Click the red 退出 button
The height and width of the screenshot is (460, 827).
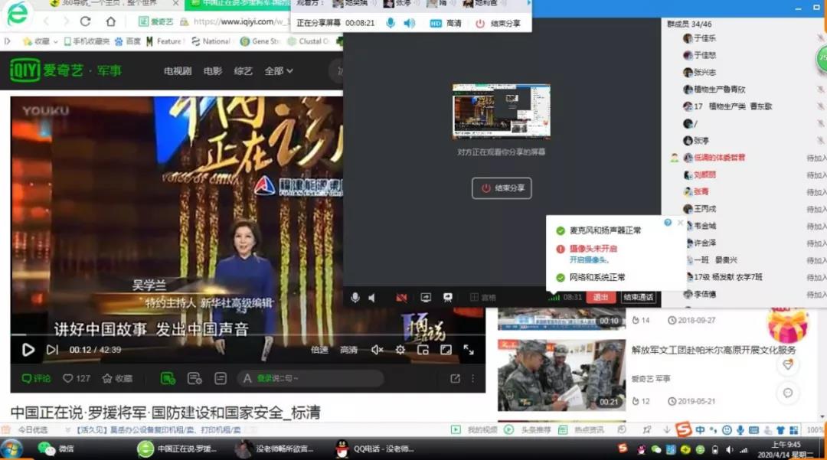click(x=600, y=298)
